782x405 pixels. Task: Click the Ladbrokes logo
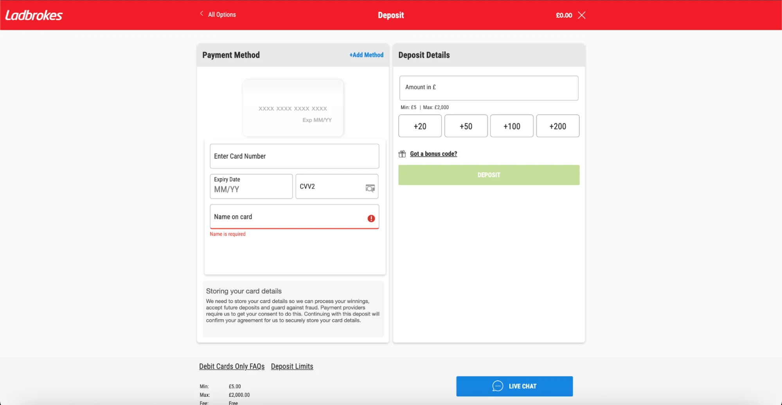click(x=34, y=15)
